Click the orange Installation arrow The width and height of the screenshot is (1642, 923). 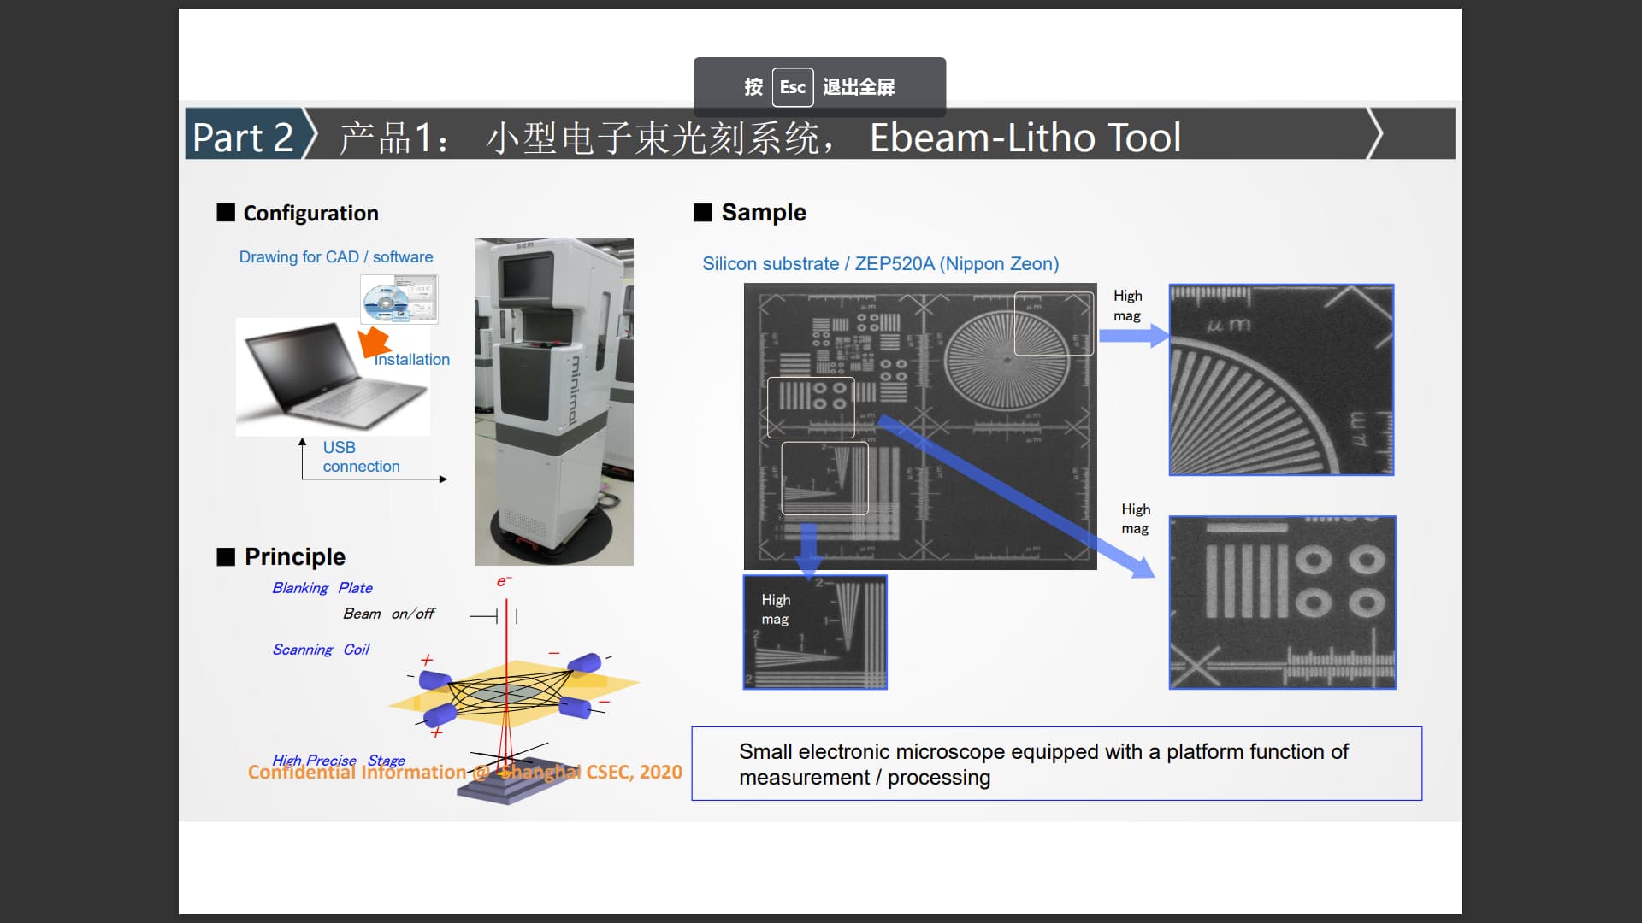tap(373, 342)
